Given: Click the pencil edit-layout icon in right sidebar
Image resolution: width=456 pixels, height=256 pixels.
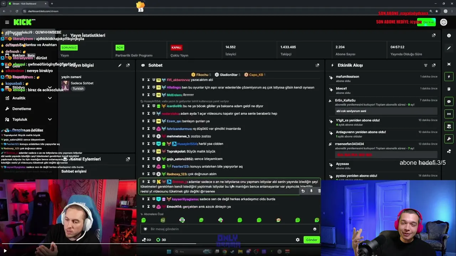Looking at the screenshot, I should point(449,48).
